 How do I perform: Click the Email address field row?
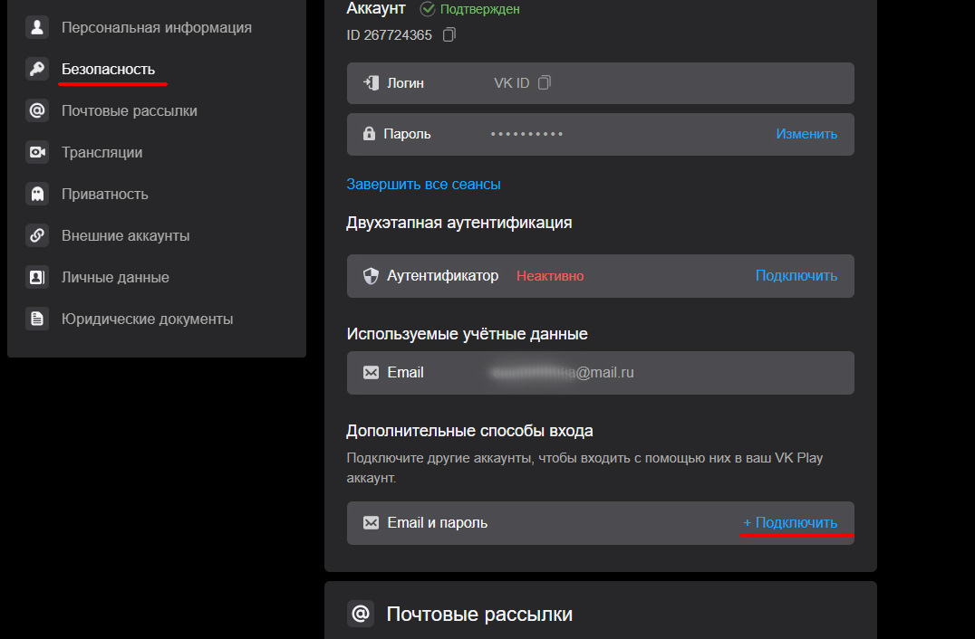pyautogui.click(x=600, y=373)
